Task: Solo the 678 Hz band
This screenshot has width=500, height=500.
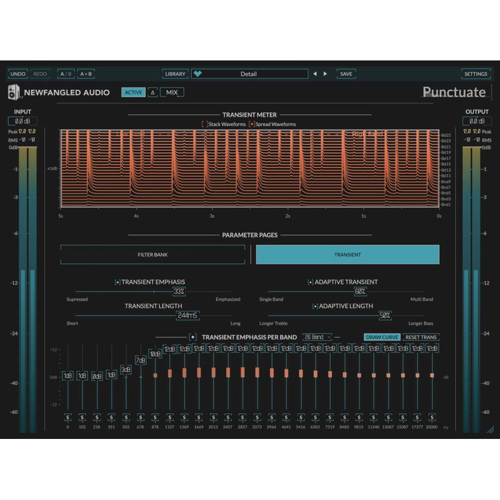Action: [140, 418]
